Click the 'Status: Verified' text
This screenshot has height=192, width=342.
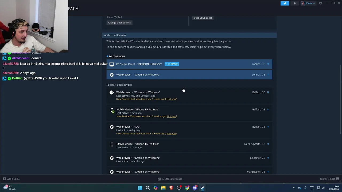click(114, 17)
